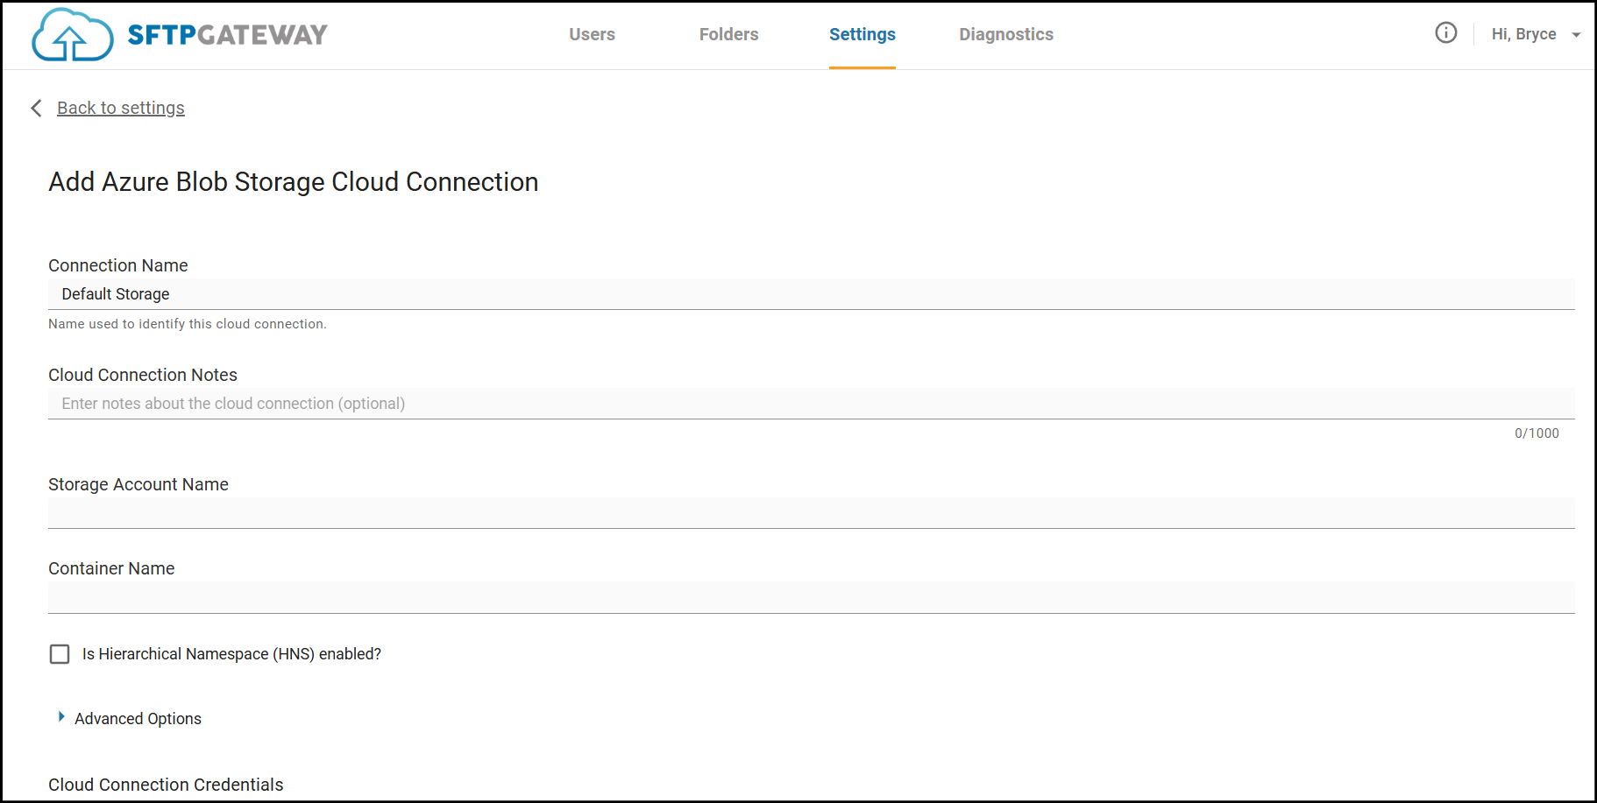The width and height of the screenshot is (1597, 803).
Task: Open the Hi, Bryce user menu
Action: pos(1523,34)
